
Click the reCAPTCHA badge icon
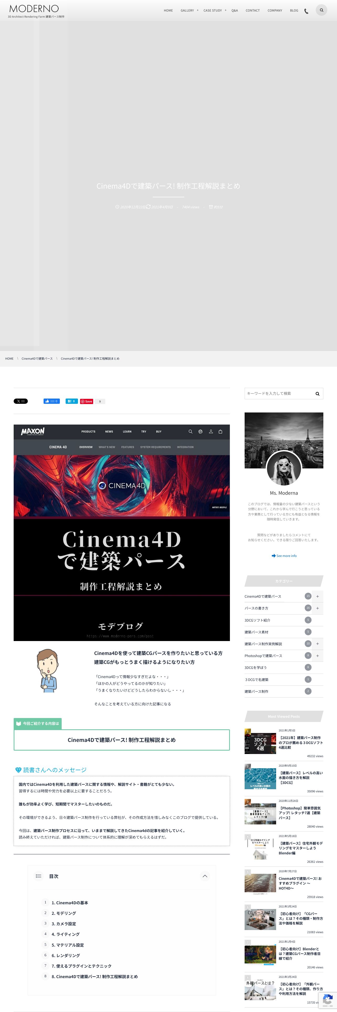pos(328,1000)
